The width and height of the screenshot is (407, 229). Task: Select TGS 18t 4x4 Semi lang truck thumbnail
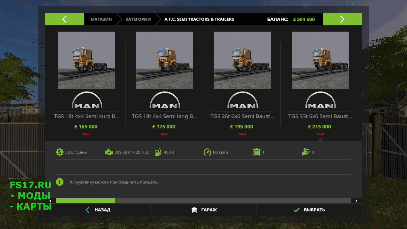pyautogui.click(x=164, y=60)
